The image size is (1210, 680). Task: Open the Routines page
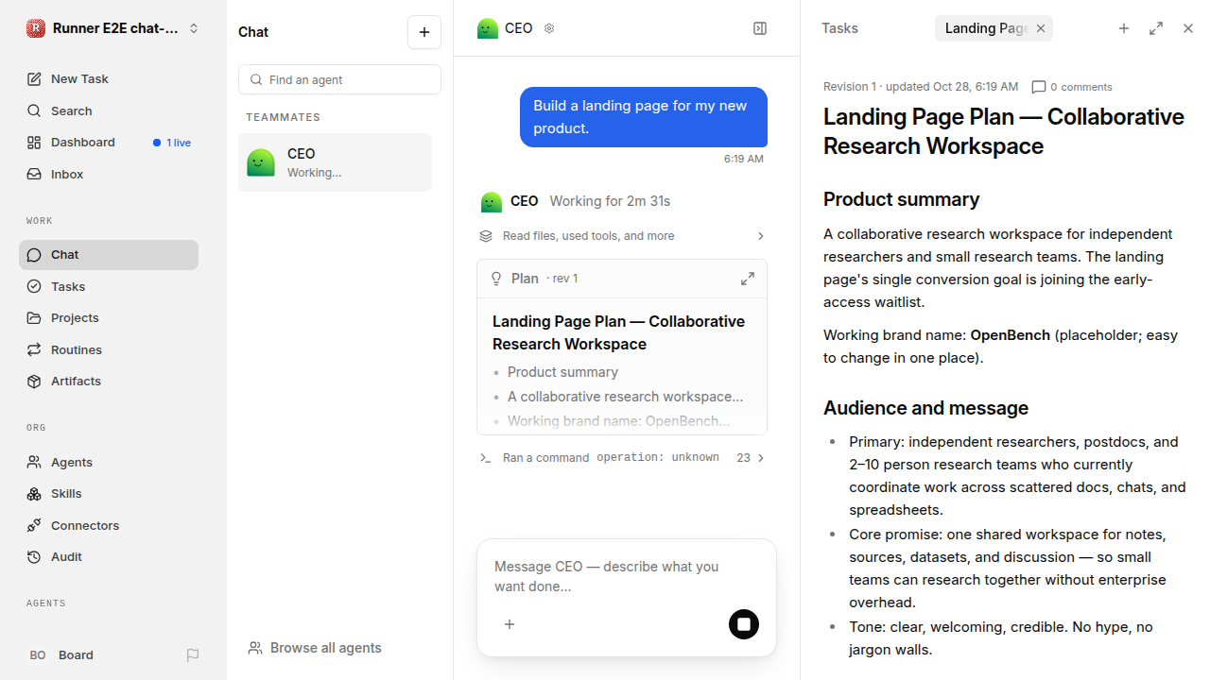pos(109,349)
